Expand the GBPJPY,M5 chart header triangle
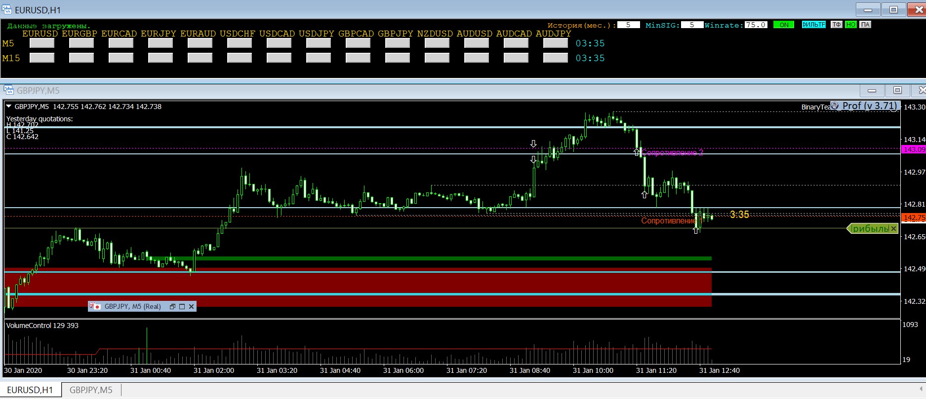926x399 pixels. point(8,107)
